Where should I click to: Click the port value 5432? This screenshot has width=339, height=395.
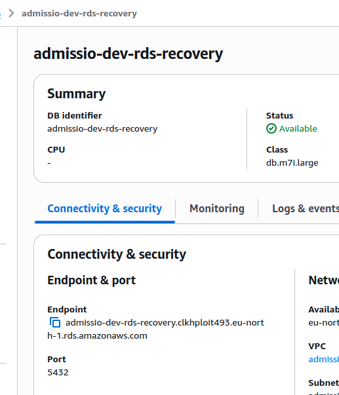[58, 372]
